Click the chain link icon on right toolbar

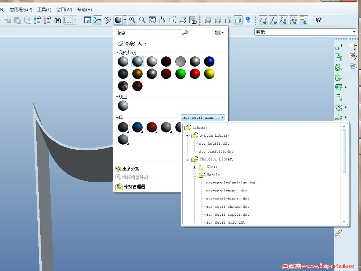point(338,233)
